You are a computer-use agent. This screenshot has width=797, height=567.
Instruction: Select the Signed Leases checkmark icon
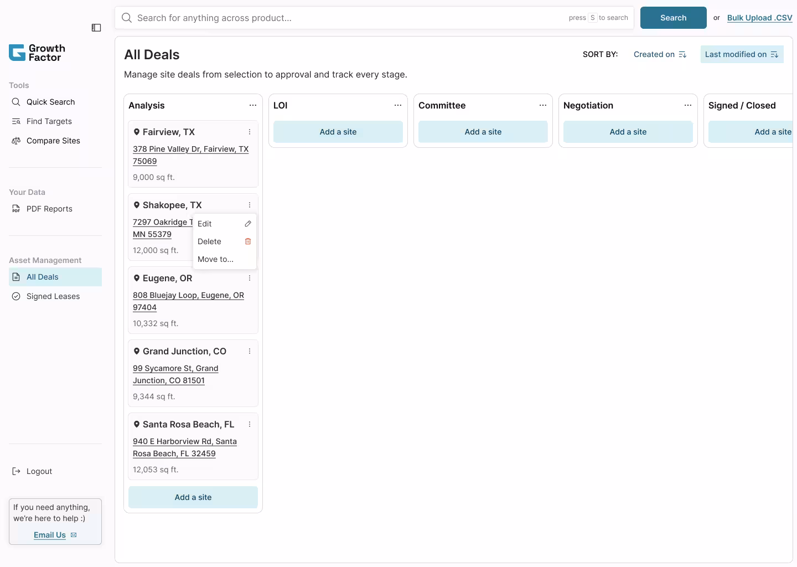click(15, 296)
